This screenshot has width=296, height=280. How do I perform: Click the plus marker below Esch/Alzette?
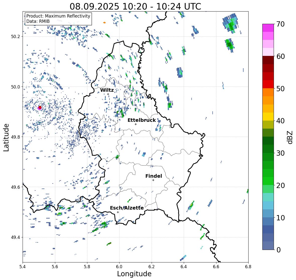pyautogui.click(x=118, y=212)
